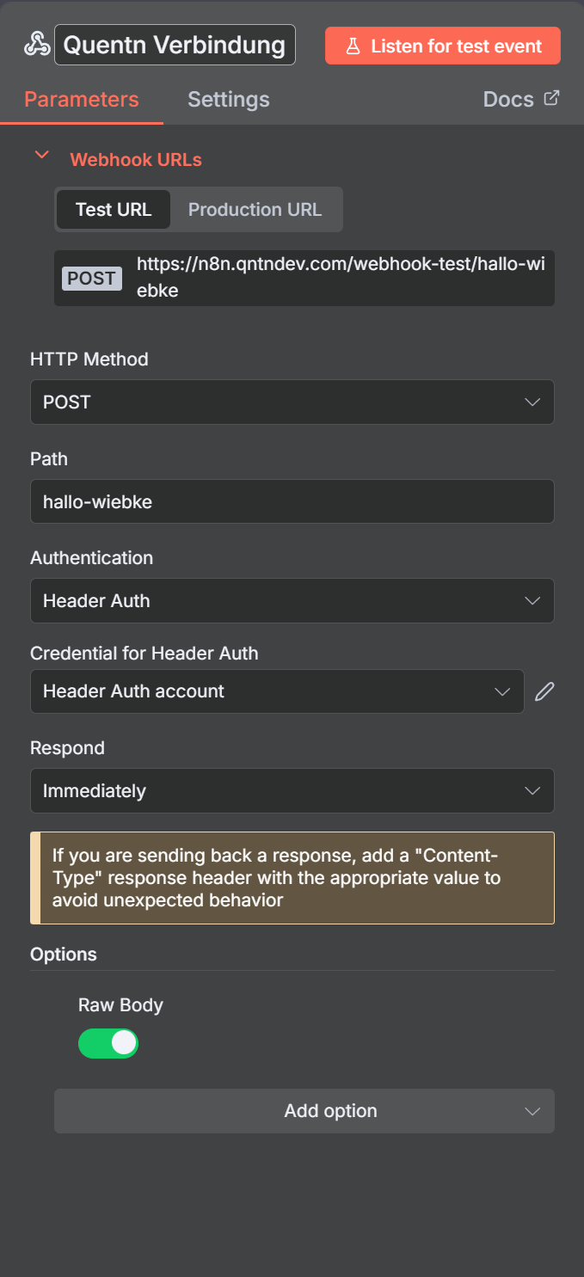
Task: Select the Test URL option
Action: pyautogui.click(x=114, y=210)
